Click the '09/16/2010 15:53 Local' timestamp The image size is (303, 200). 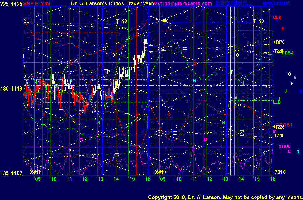[234, 5]
